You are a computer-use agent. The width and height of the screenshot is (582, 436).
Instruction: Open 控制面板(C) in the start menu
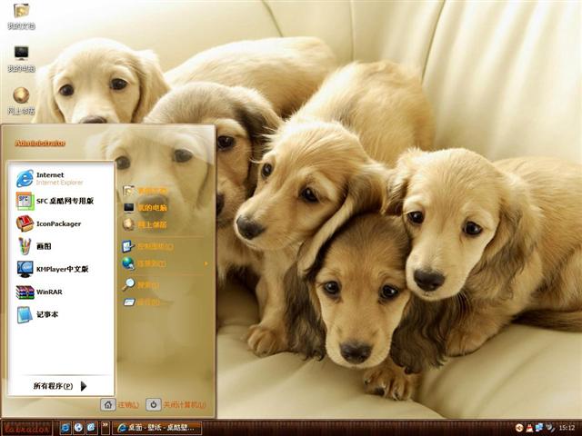150,246
